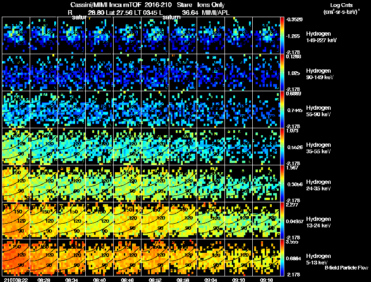Click the 'Hydrogen 13-24 keV' row label
Image resolution: width=371 pixels, height=282 pixels.
point(319,222)
